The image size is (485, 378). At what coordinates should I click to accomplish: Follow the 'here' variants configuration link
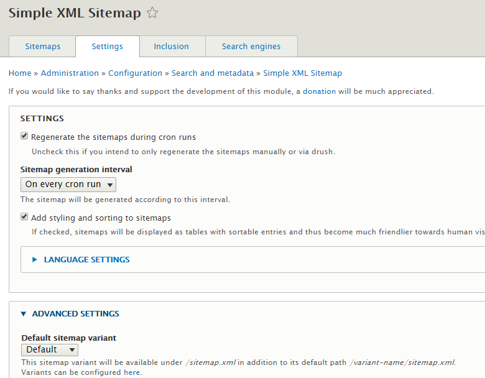132,372
